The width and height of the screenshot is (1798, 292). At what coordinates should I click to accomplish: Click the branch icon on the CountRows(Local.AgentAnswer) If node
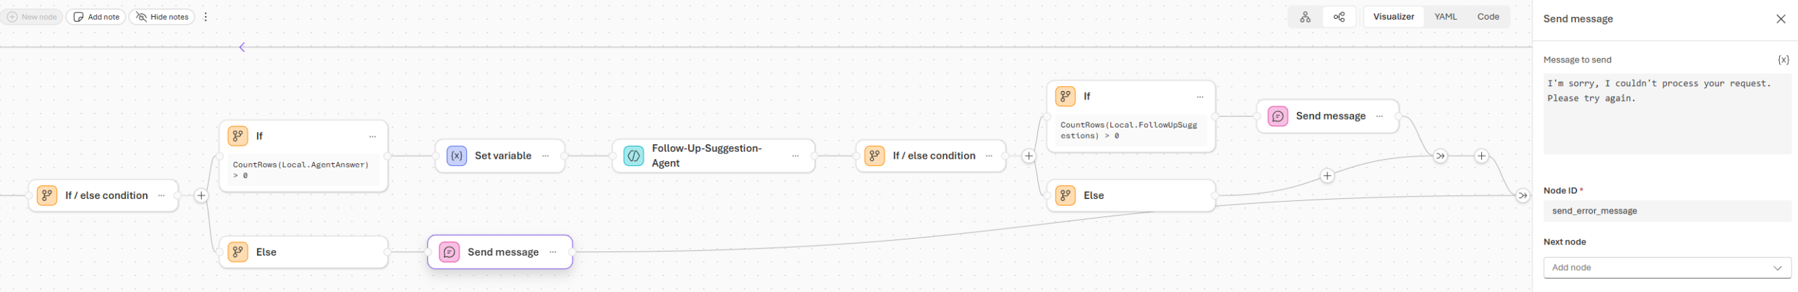click(x=238, y=136)
